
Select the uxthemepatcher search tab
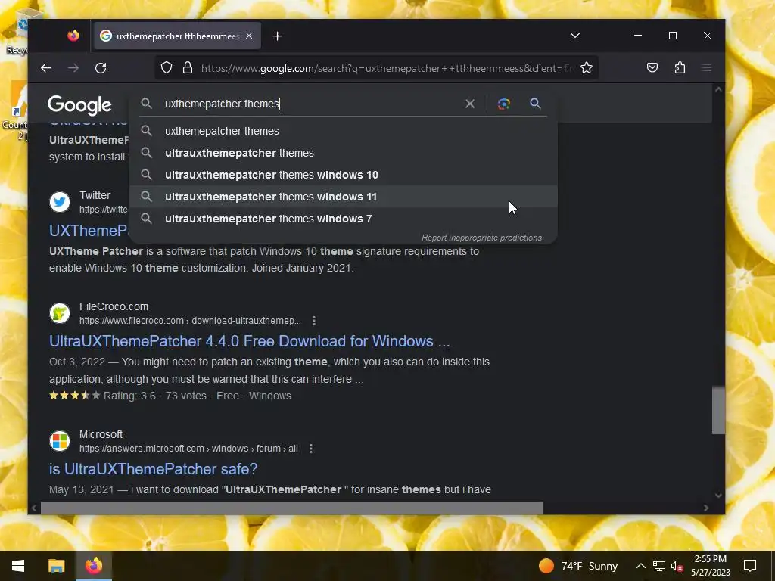(x=176, y=36)
